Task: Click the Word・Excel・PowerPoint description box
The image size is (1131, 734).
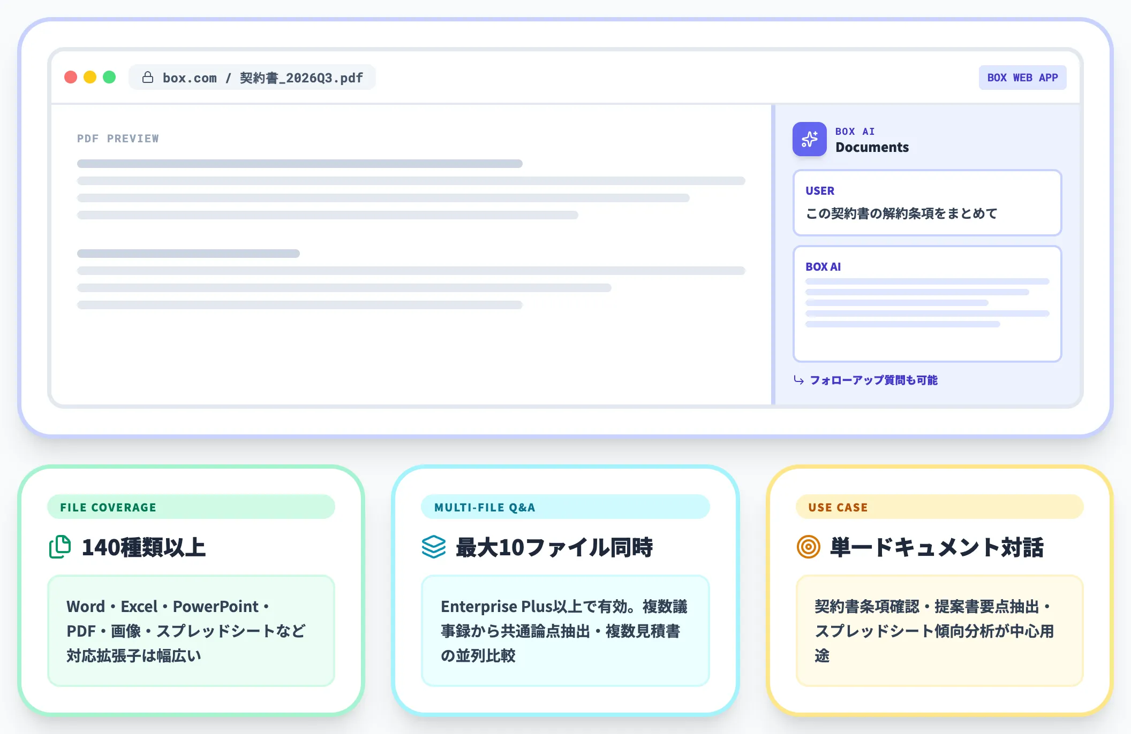Action: click(191, 631)
